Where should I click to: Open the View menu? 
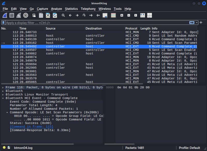point(23,9)
